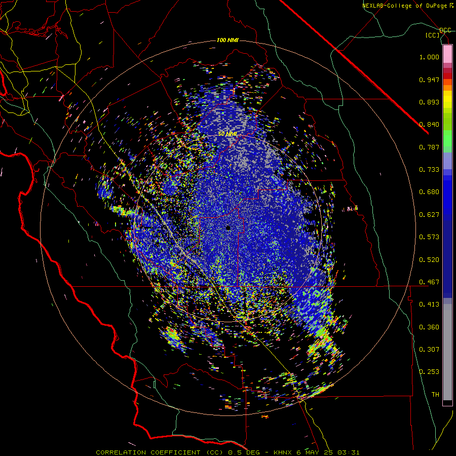Click the 0.733 color scale label
The width and height of the screenshot is (456, 456).
[429, 170]
